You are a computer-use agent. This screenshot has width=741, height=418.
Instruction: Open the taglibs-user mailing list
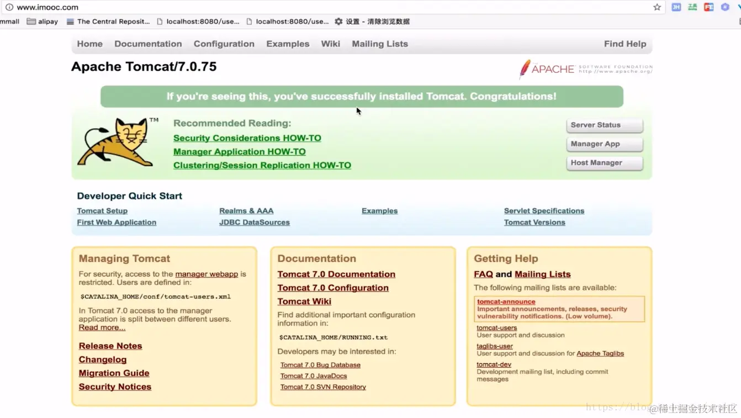pos(495,346)
